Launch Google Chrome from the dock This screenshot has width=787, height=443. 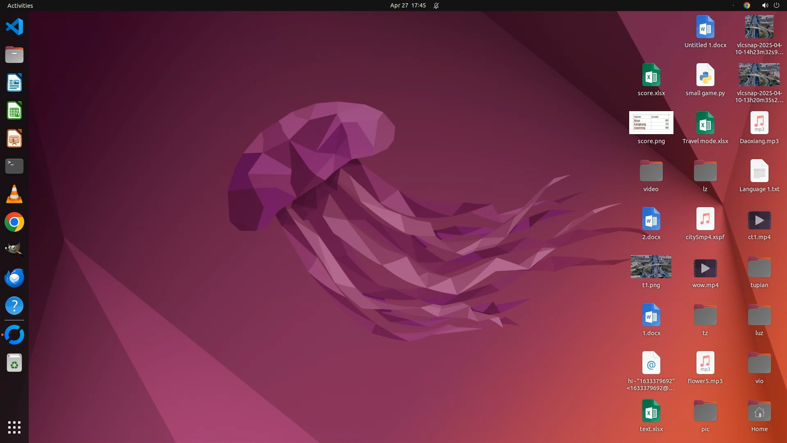coord(14,222)
